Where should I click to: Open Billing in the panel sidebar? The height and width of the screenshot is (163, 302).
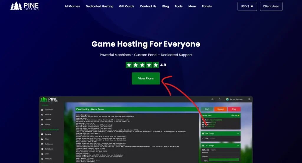[46, 124]
